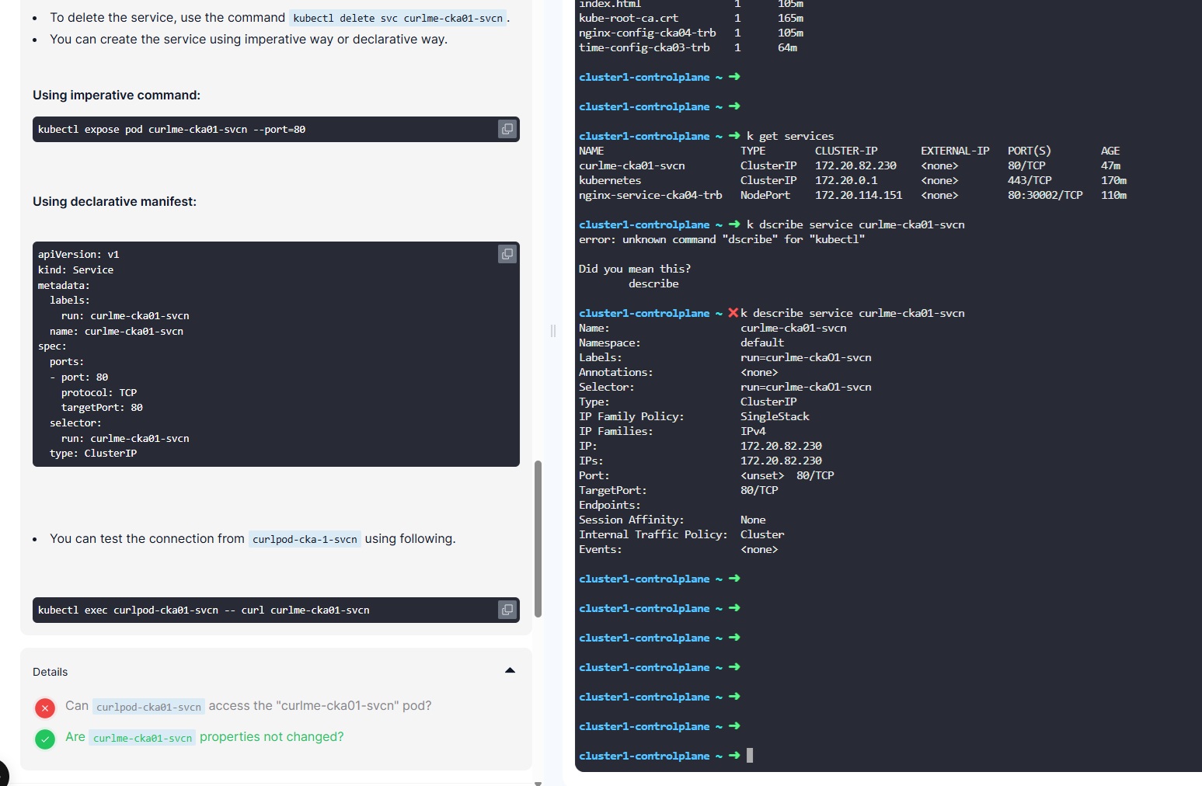The width and height of the screenshot is (1202, 786).
Task: Click the curlpod-cka01-svcn code tag in Details
Action: click(x=148, y=707)
